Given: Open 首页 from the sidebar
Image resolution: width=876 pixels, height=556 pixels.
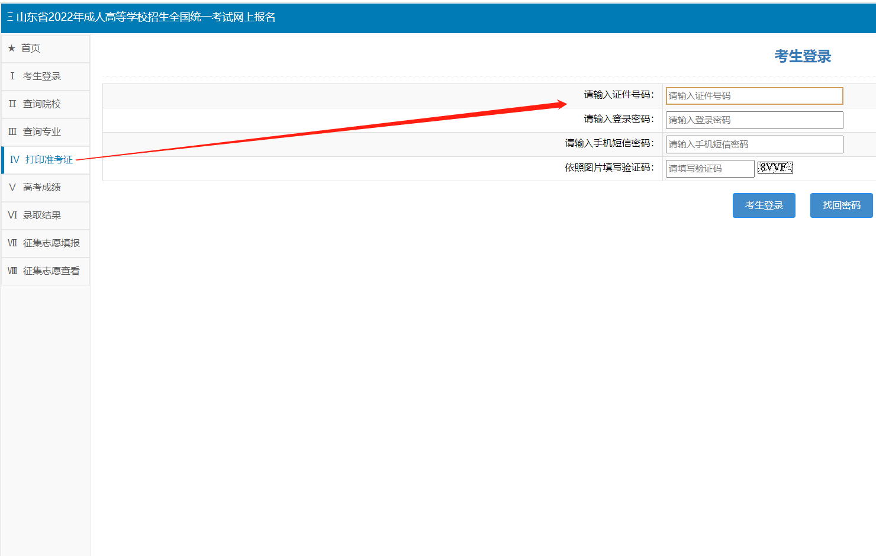Looking at the screenshot, I should coord(46,49).
